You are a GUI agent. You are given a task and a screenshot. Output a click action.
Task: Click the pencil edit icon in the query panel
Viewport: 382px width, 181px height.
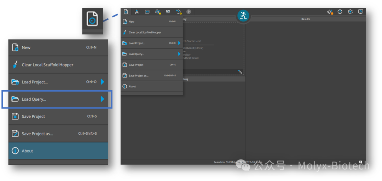coord(240,72)
